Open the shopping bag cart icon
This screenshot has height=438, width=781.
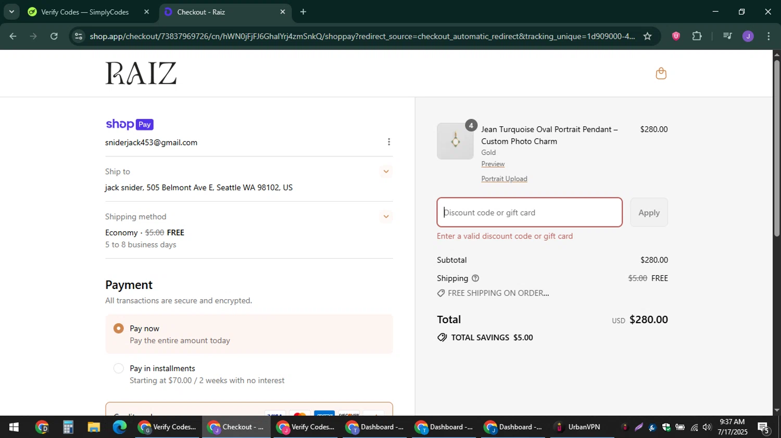pyautogui.click(x=661, y=73)
